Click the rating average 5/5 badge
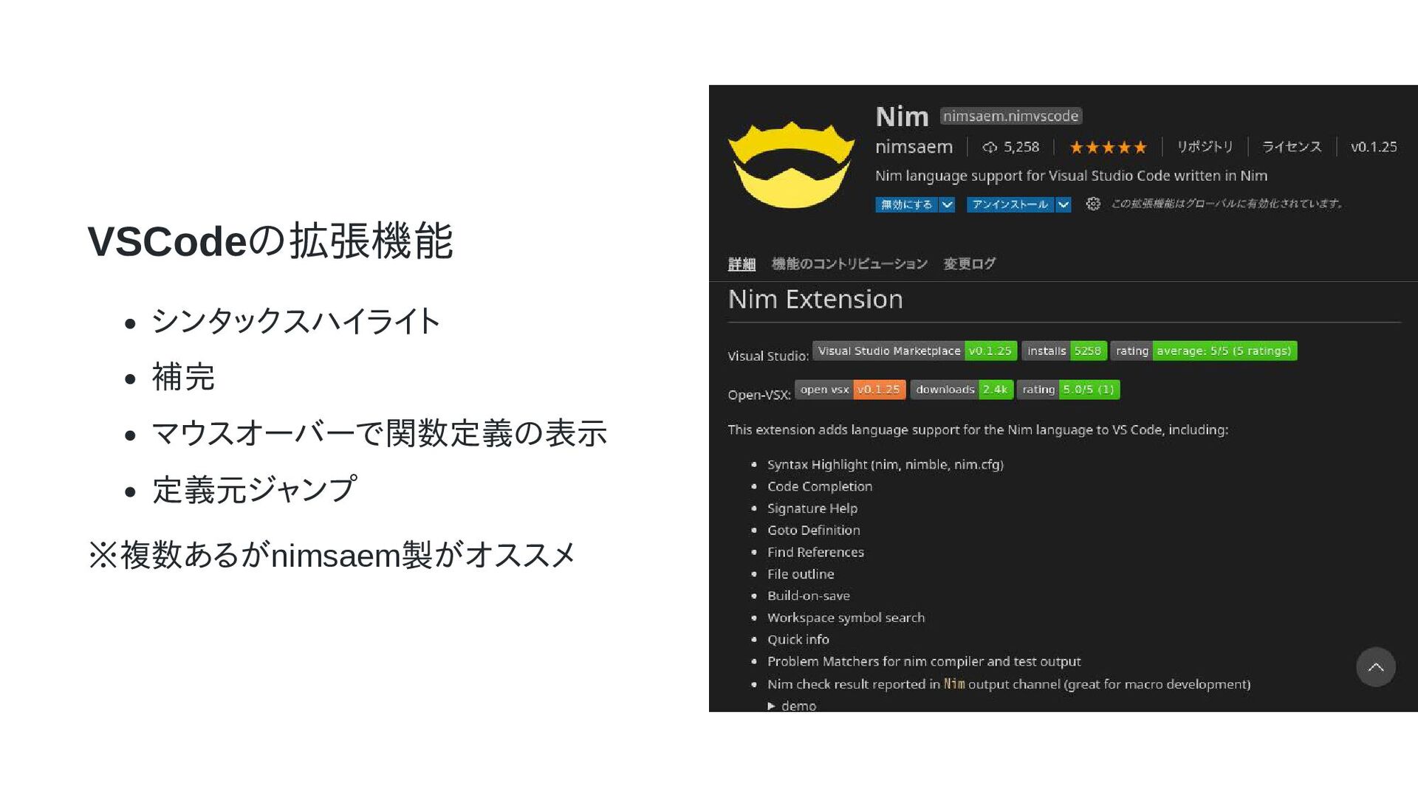 pos(1204,351)
